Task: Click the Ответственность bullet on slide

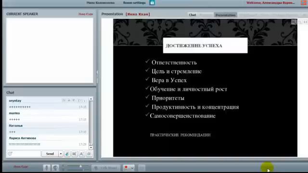Action: 174,62
